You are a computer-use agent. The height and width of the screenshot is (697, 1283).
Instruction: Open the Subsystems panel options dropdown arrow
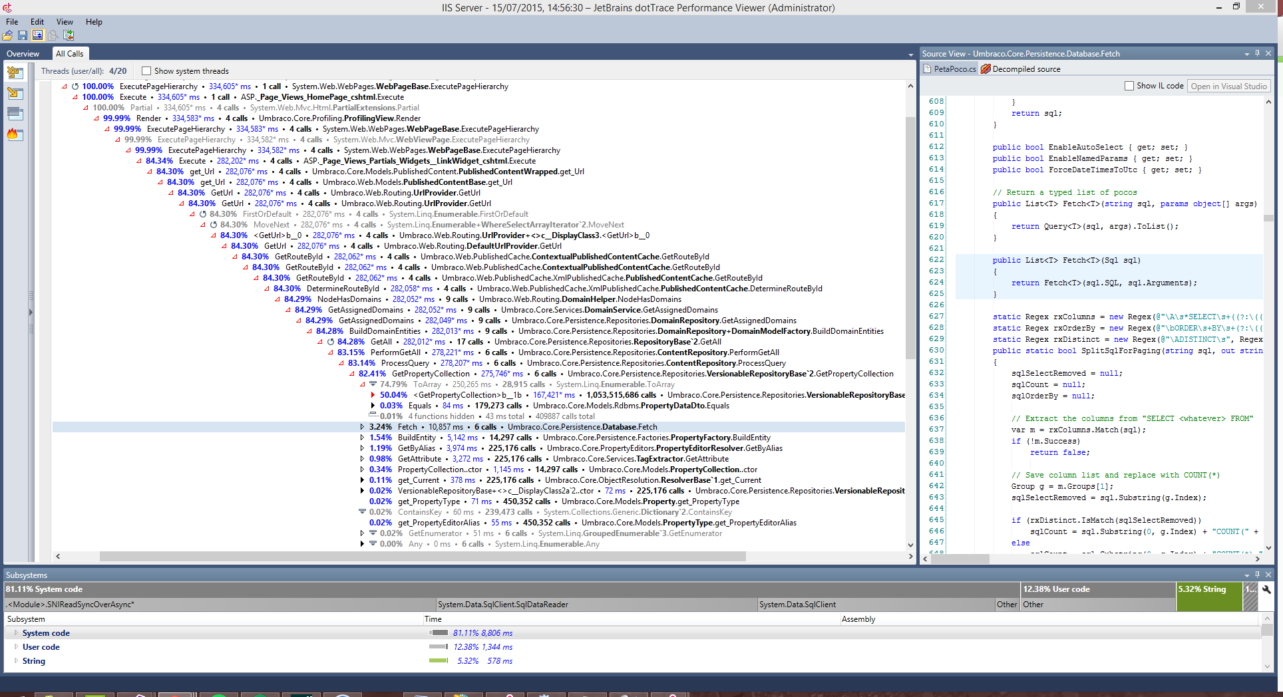pyautogui.click(x=1246, y=575)
